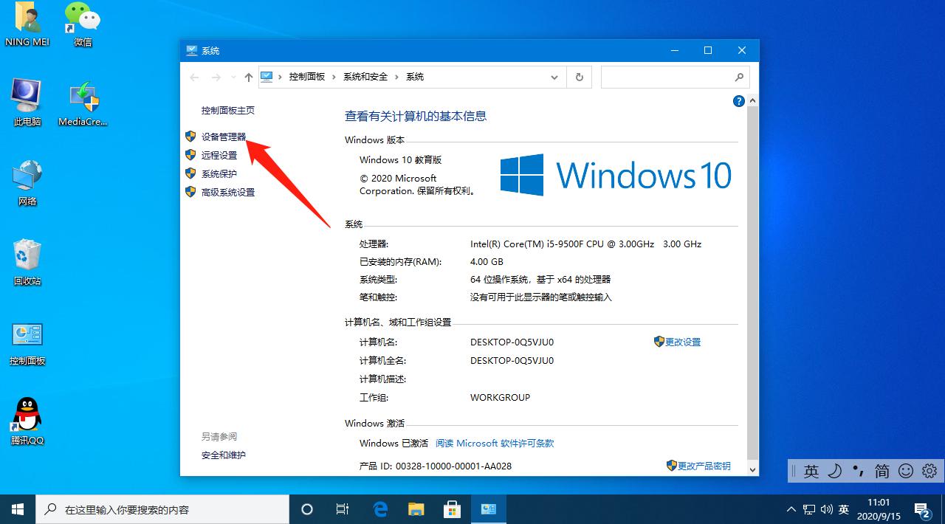Navigate to 控制面板 in the breadcrumb

308,77
